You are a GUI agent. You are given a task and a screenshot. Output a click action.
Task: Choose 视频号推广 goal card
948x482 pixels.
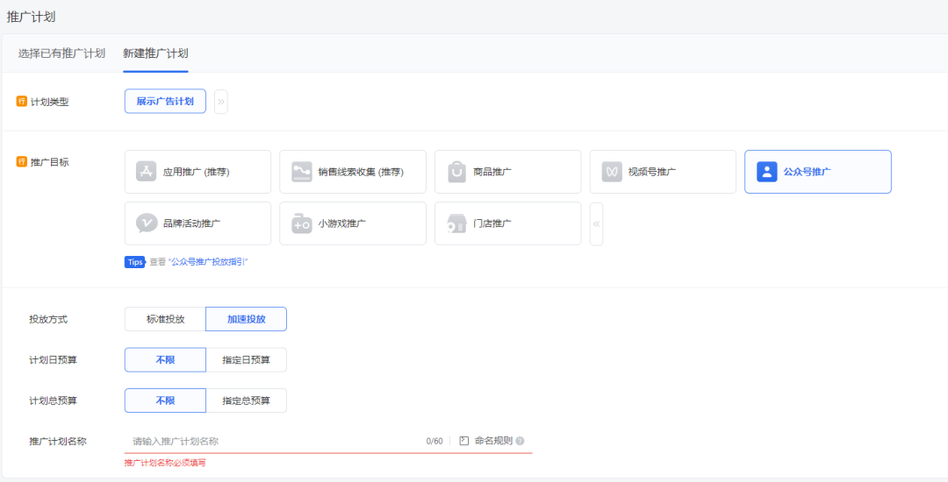663,172
